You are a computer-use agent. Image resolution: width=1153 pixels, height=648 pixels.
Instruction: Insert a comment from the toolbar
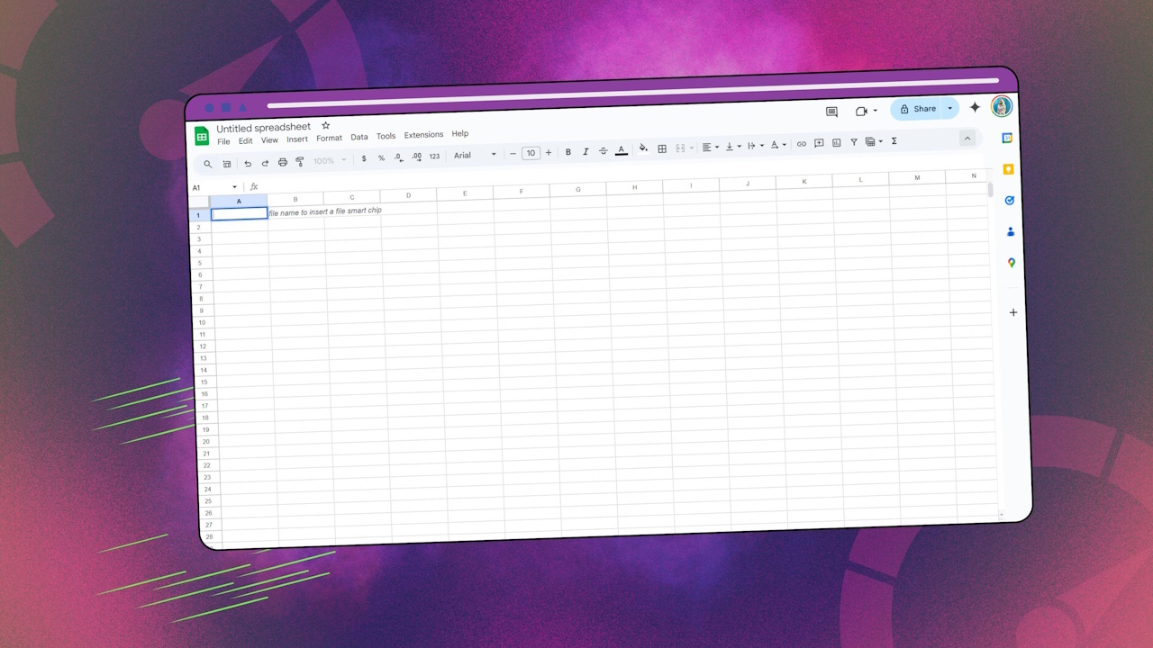click(819, 143)
